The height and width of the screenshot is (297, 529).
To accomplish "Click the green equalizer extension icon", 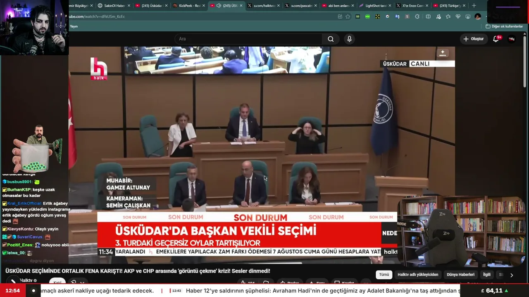I will click(x=357, y=16).
